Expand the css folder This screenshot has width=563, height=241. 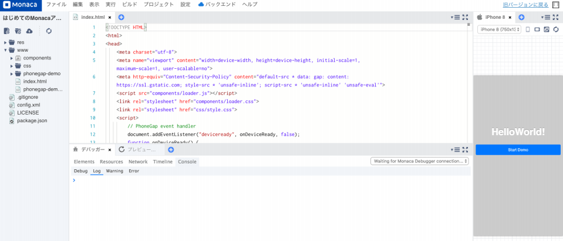pos(12,66)
